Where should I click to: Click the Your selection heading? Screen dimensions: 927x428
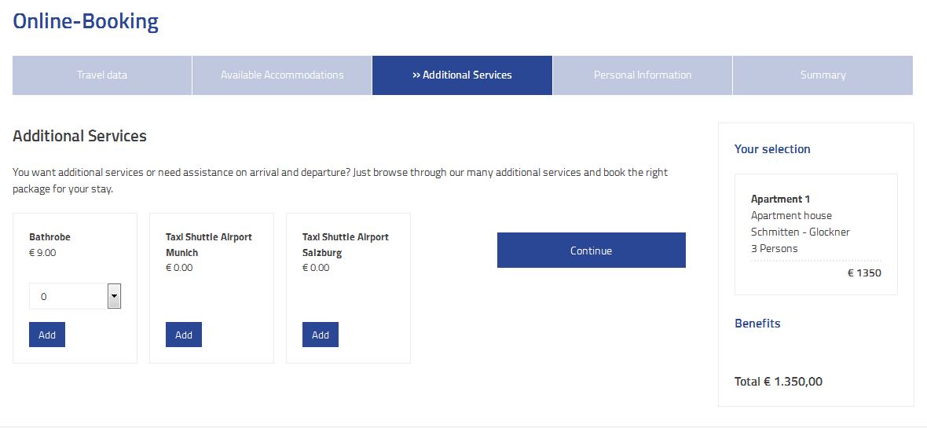(x=772, y=149)
